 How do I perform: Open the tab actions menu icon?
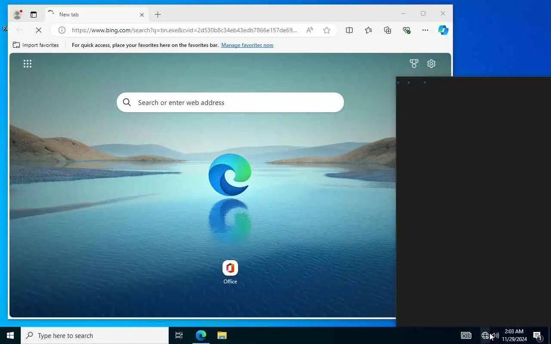click(x=34, y=15)
